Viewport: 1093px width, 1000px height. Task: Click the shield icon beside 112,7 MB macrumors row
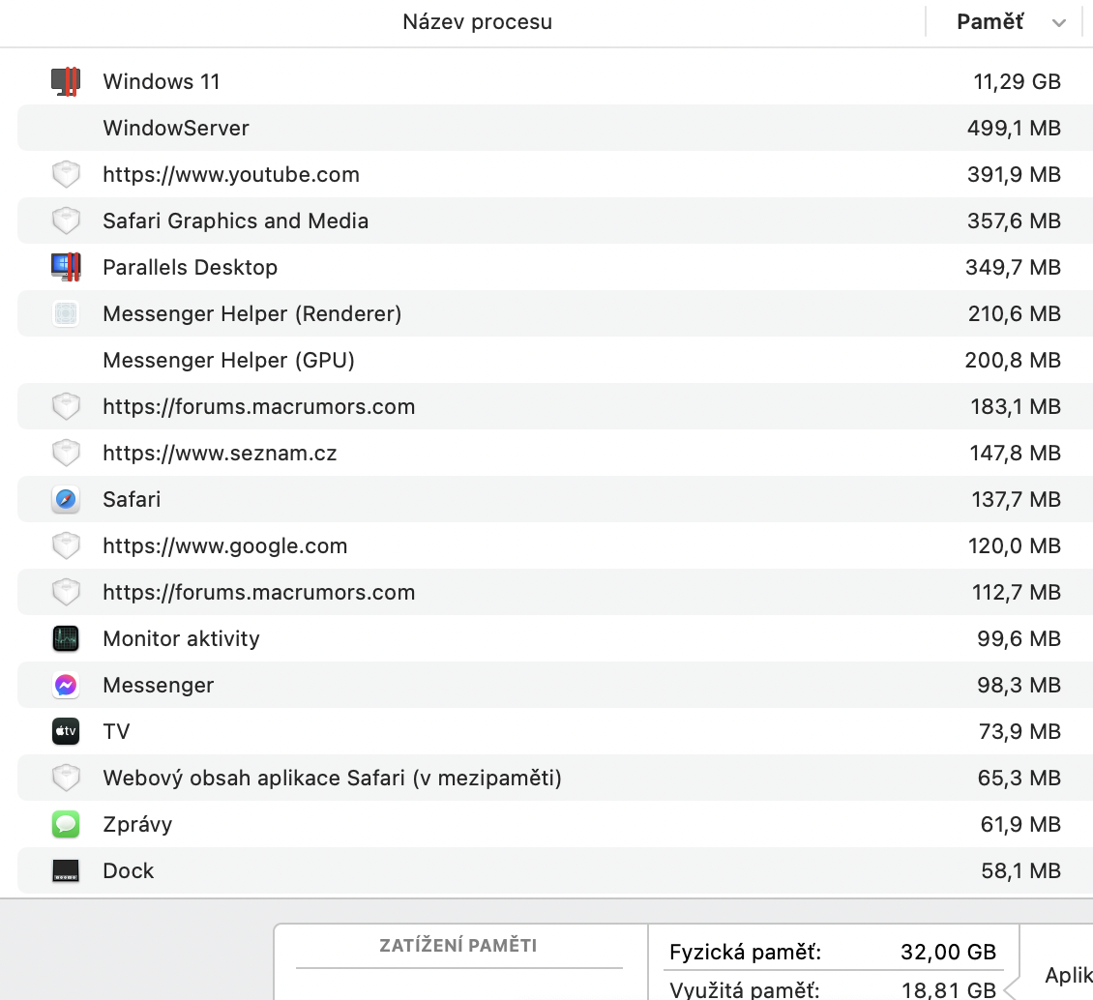(66, 592)
